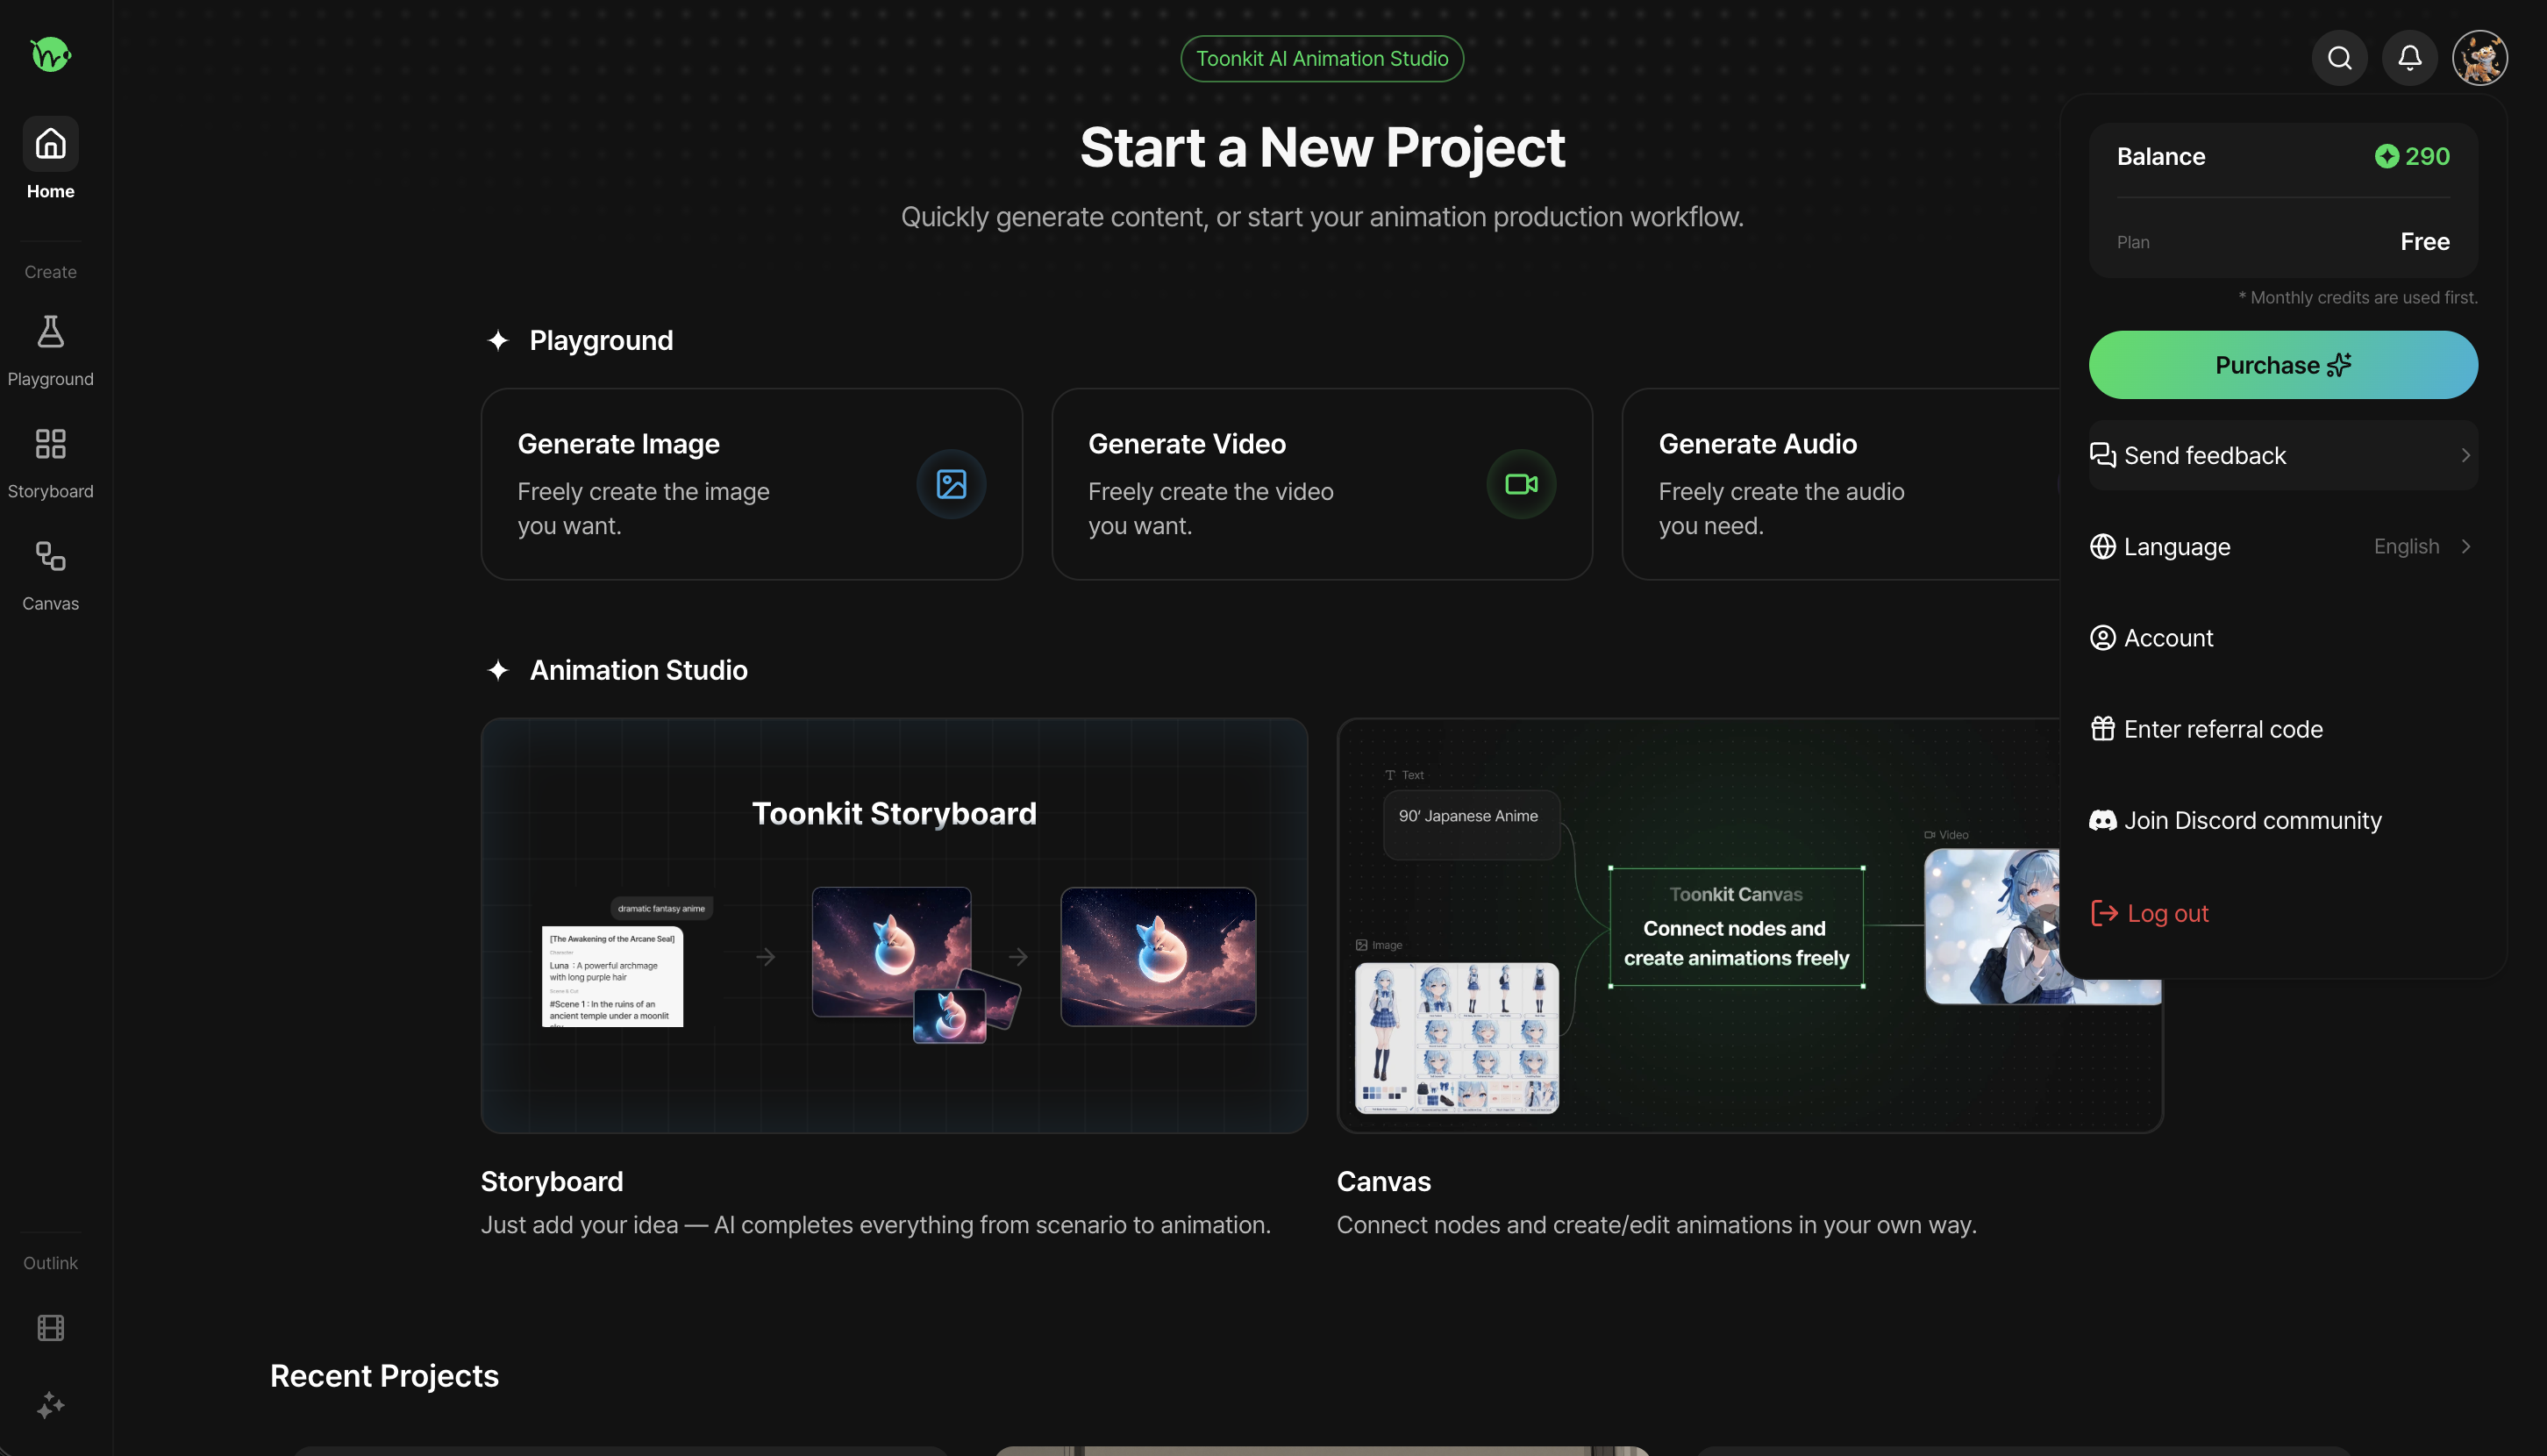
Task: Click the Purchase button
Action: pos(2282,365)
